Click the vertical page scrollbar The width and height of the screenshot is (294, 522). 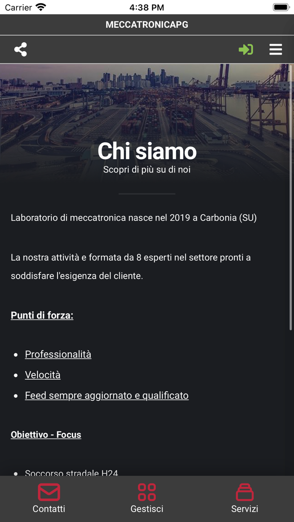coord(291,197)
